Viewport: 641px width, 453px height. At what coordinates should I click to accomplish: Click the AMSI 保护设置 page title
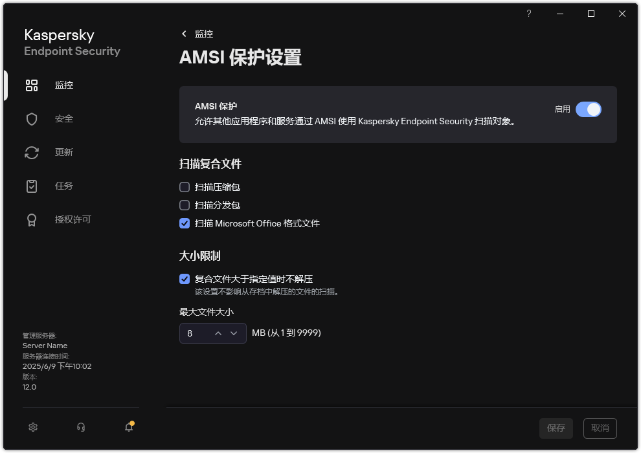pyautogui.click(x=240, y=57)
